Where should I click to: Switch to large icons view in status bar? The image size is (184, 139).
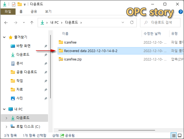click(x=180, y=135)
